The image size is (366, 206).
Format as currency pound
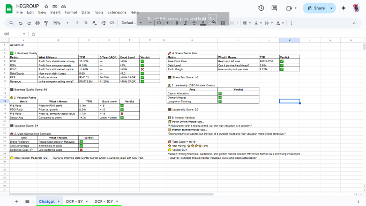click(77, 23)
